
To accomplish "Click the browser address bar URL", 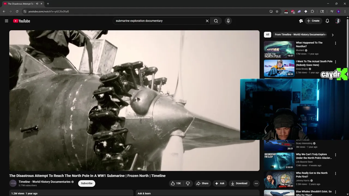I will pyautogui.click(x=49, y=11).
